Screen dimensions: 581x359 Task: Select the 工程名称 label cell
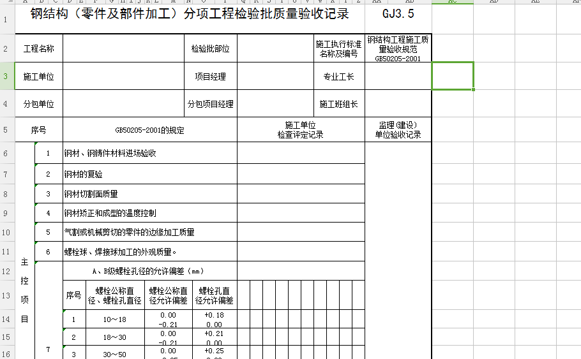point(39,48)
